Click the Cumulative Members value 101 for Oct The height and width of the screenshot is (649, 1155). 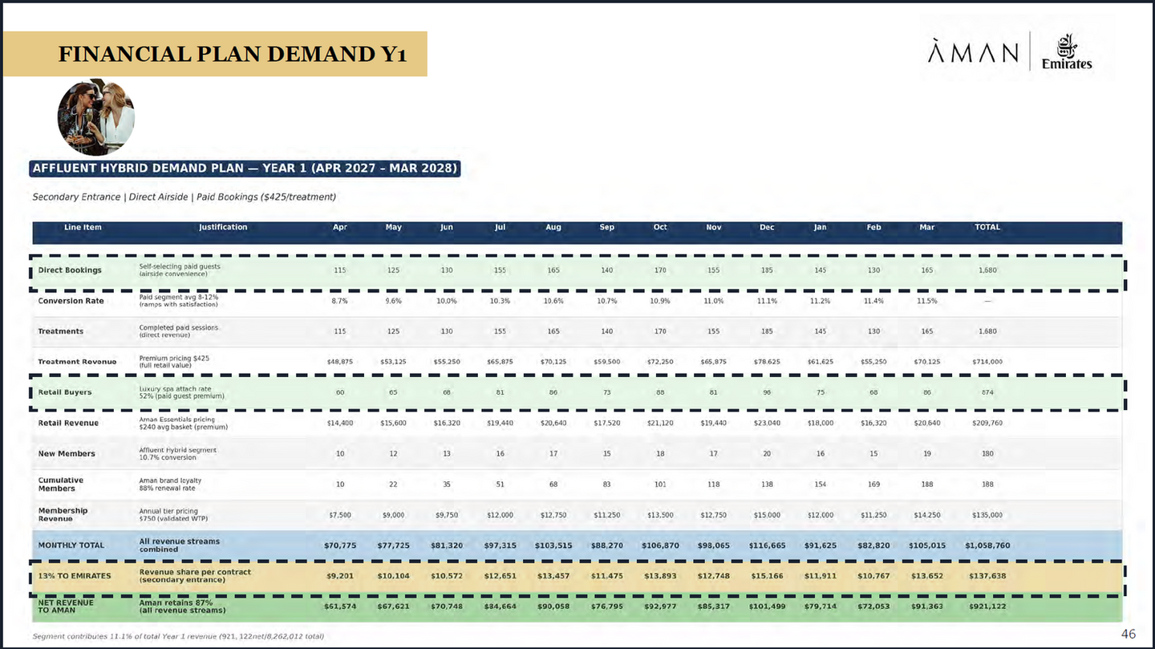point(660,484)
